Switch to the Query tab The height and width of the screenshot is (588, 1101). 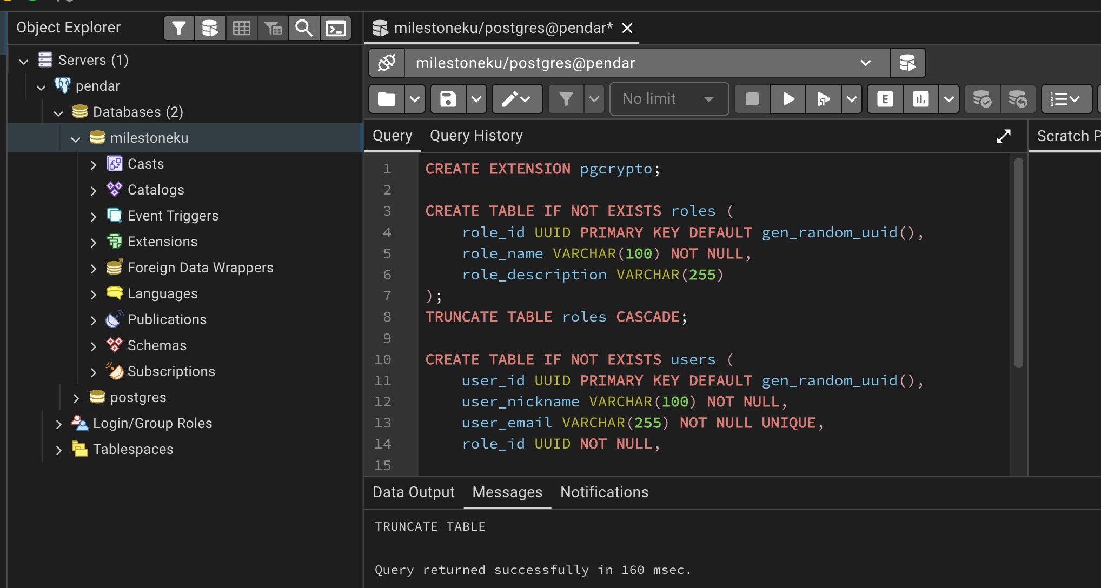(393, 136)
